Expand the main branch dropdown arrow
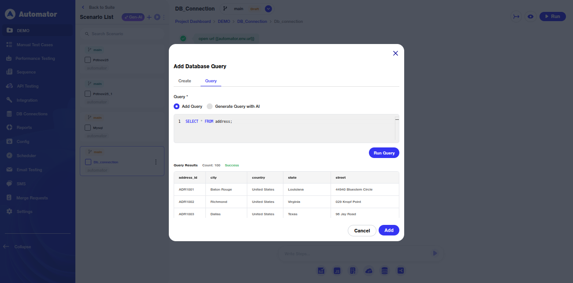Viewport: 573px width, 283px height. tap(268, 9)
